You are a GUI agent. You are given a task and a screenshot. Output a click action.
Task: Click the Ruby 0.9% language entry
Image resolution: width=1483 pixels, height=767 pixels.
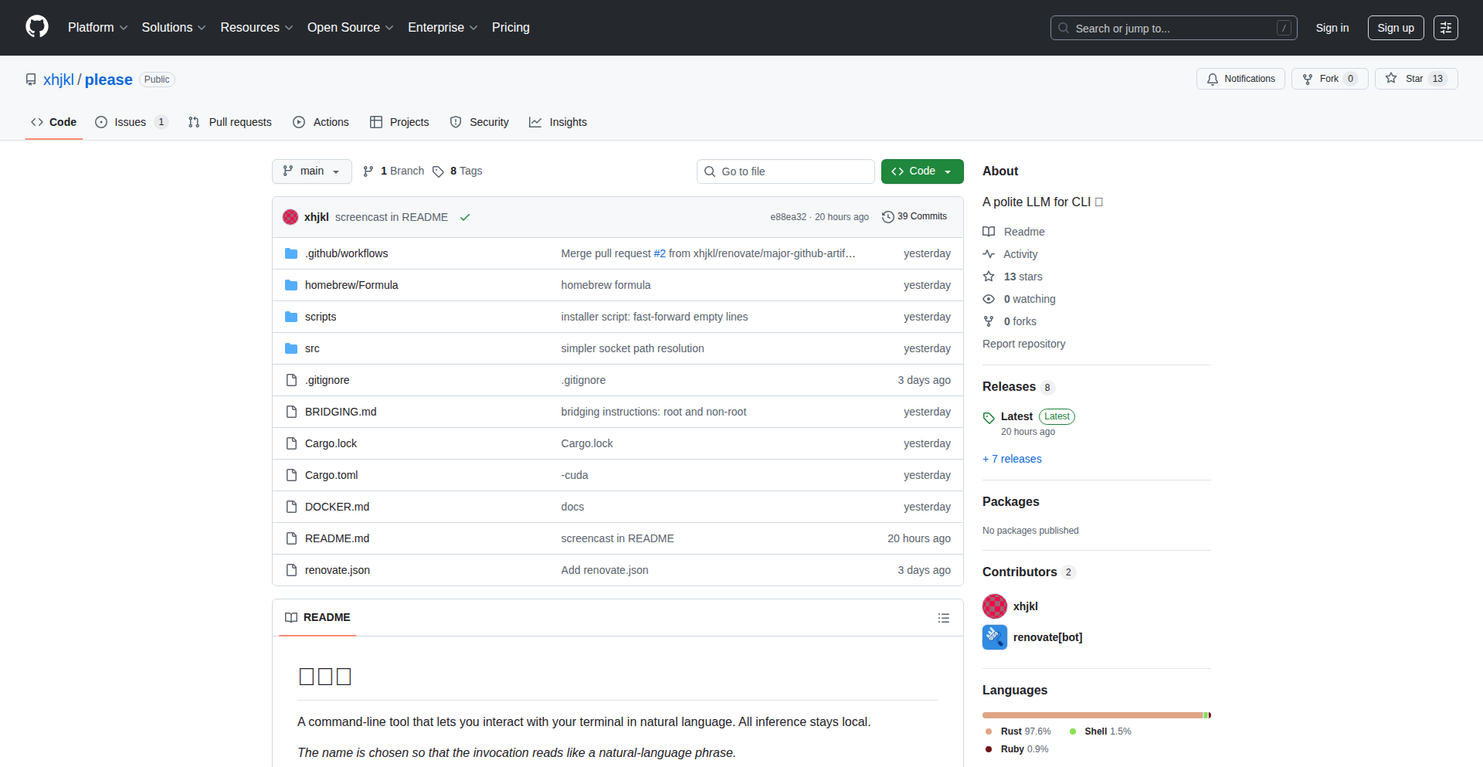1016,749
